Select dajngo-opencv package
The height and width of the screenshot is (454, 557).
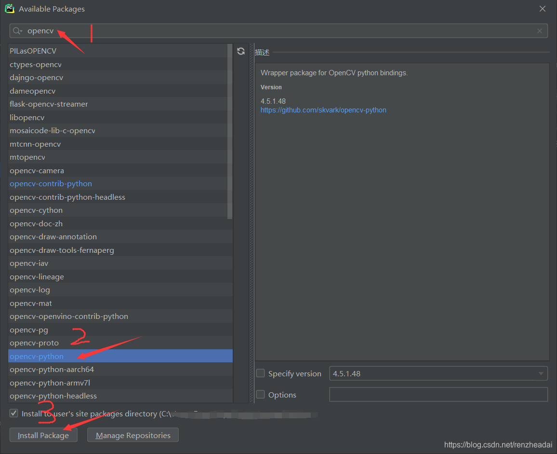click(120, 78)
